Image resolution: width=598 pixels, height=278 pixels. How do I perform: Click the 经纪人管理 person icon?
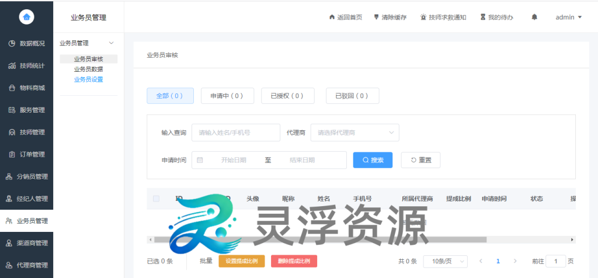pyautogui.click(x=9, y=199)
